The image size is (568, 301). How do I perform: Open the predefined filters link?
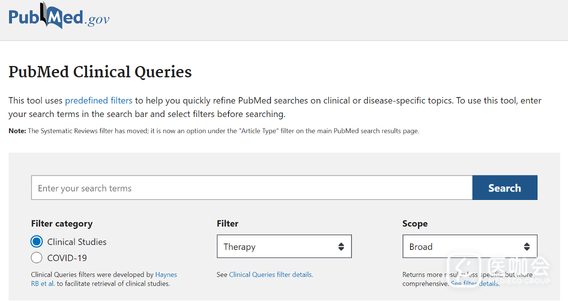98,100
